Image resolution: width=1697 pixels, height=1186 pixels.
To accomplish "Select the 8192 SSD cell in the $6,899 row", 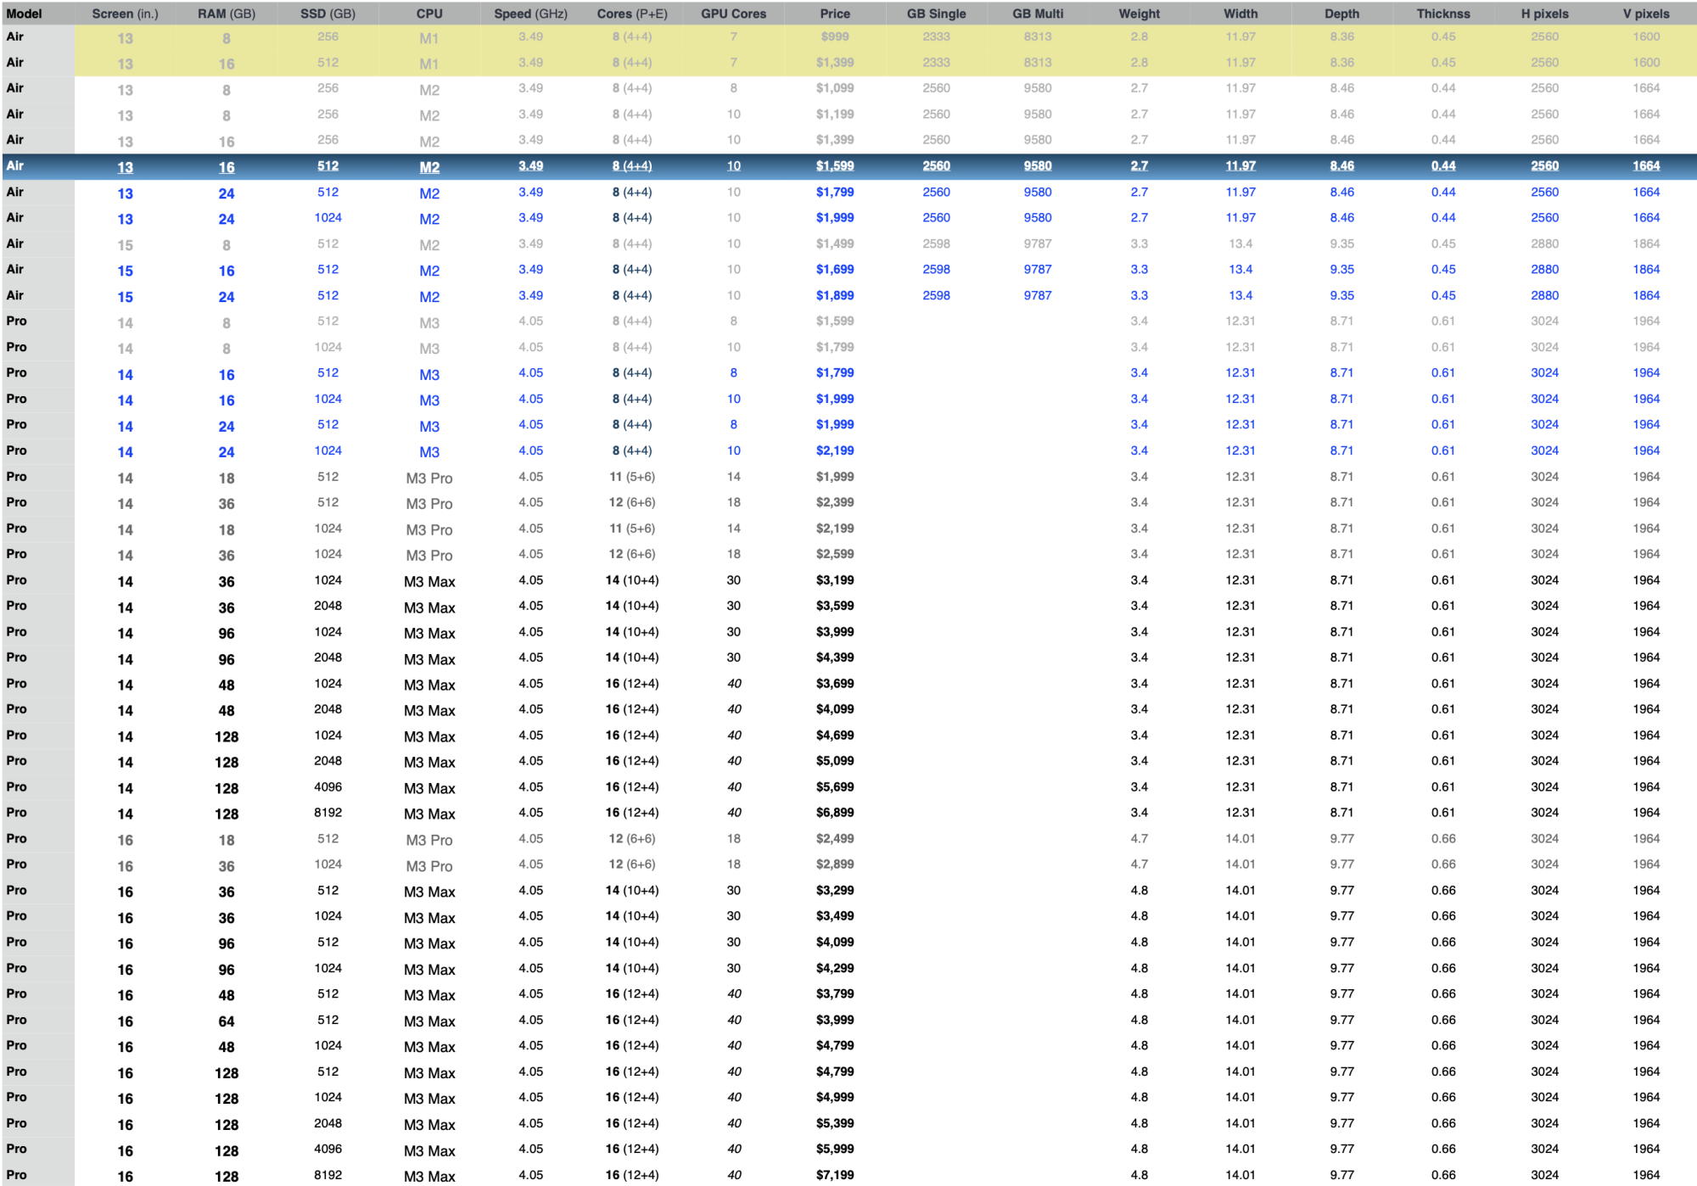I will 328,813.
